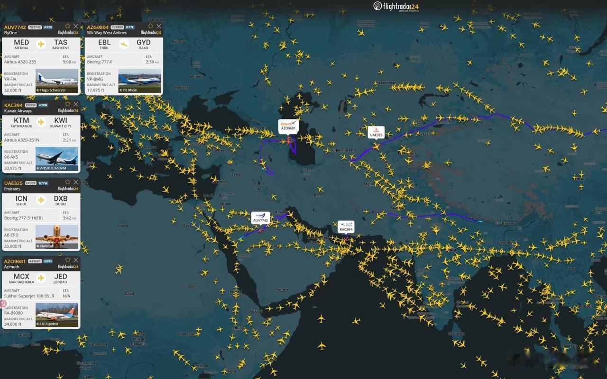607x379 pixels.
Task: Click the YR-FIA registration value
Action: coord(10,79)
